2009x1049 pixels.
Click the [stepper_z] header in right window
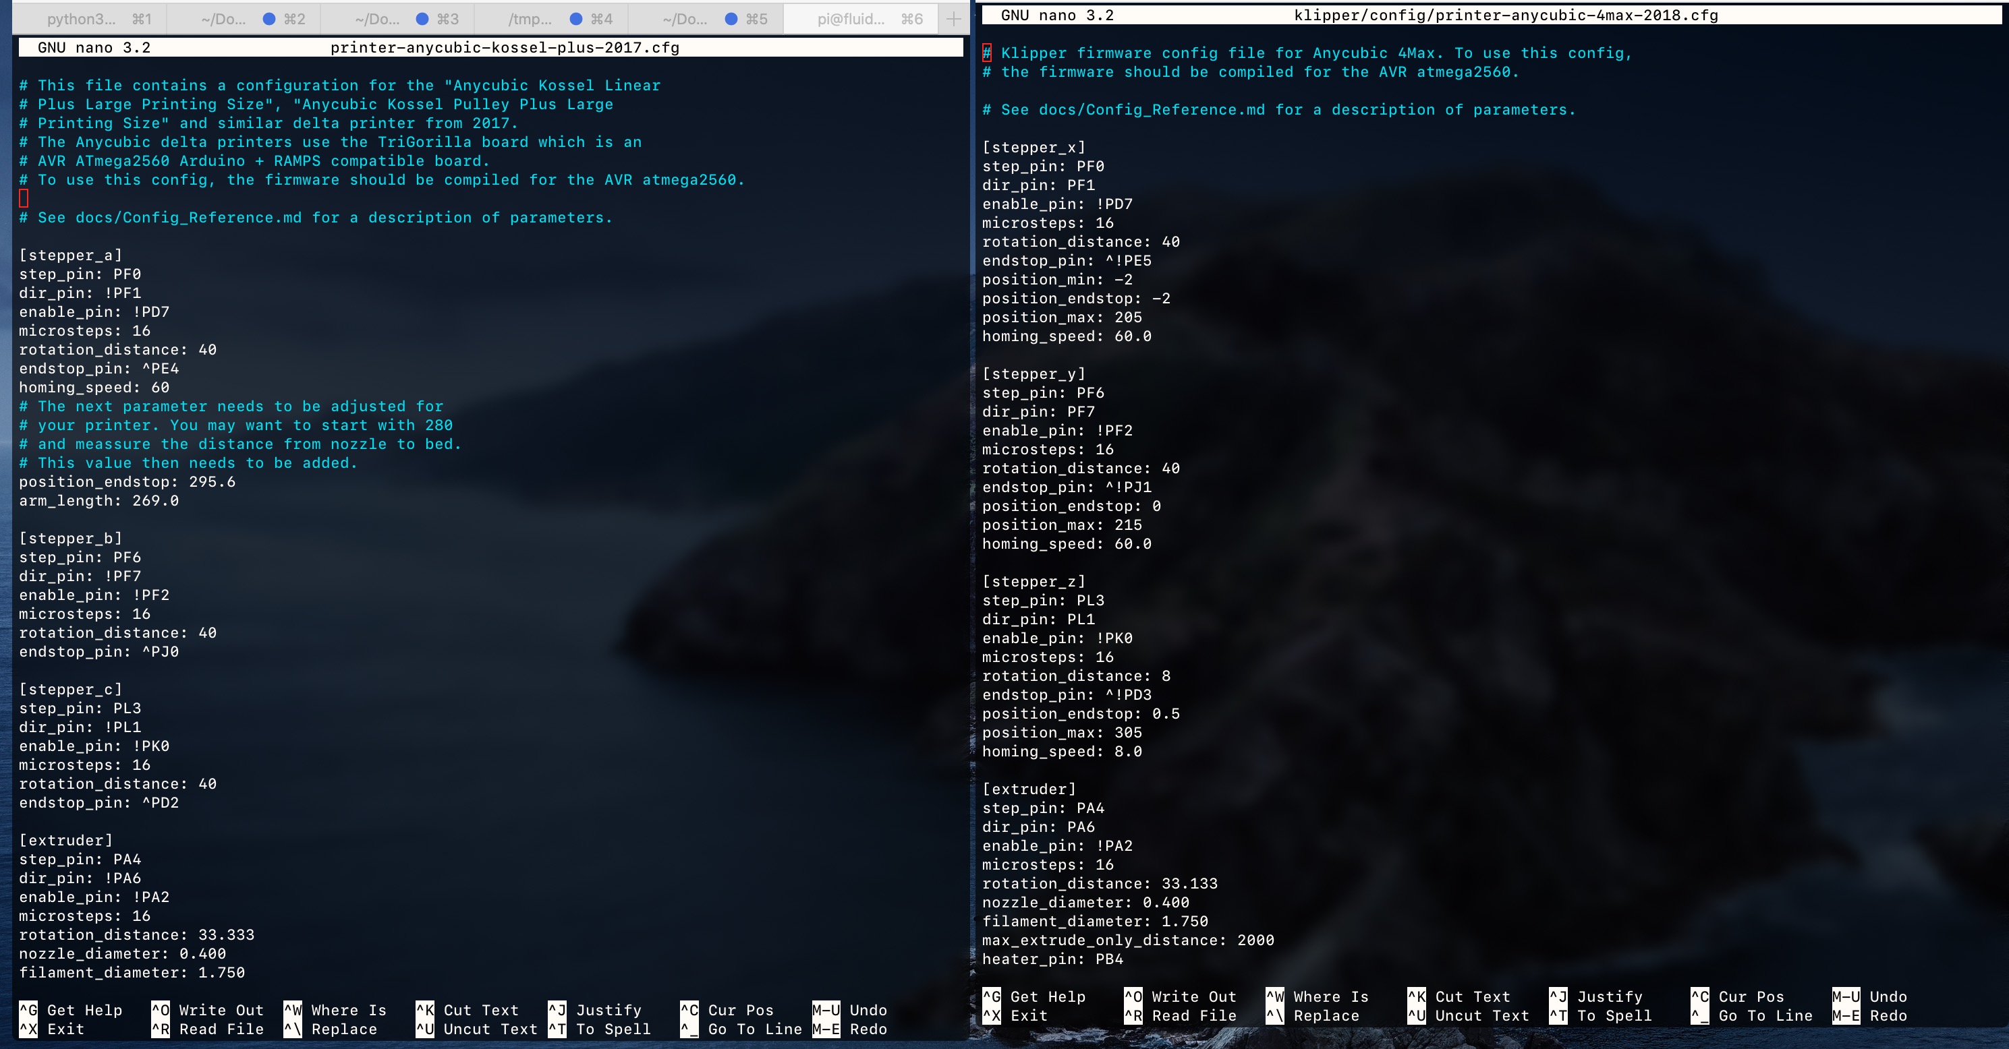[x=1034, y=581]
